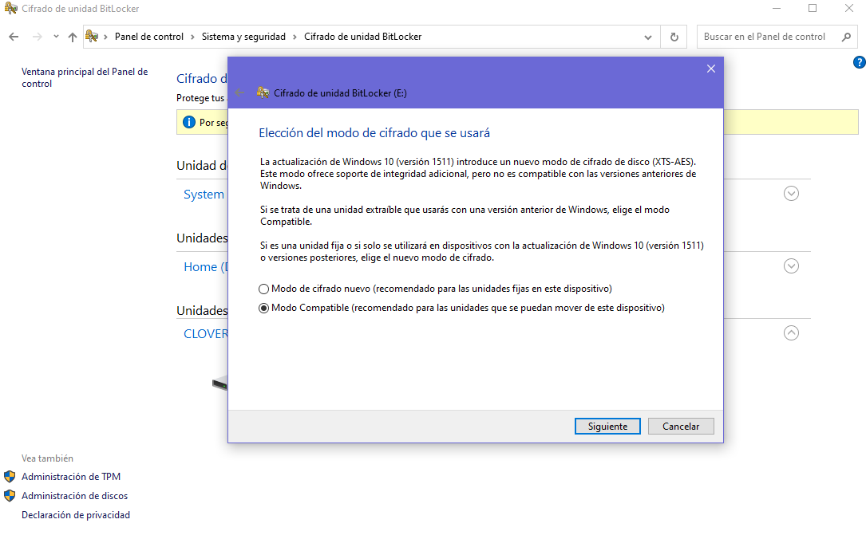Close the BitLocker wizard dialog

point(711,69)
